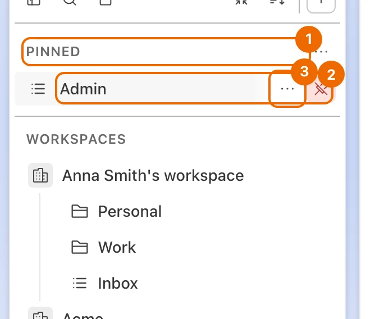Click the collapse-all arrows icon

click(241, 2)
